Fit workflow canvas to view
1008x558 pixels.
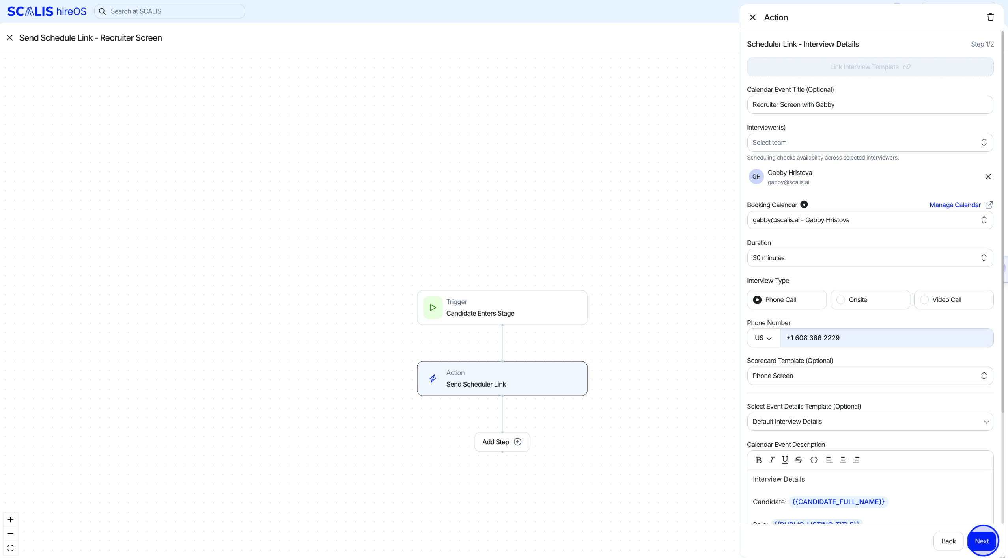11,548
